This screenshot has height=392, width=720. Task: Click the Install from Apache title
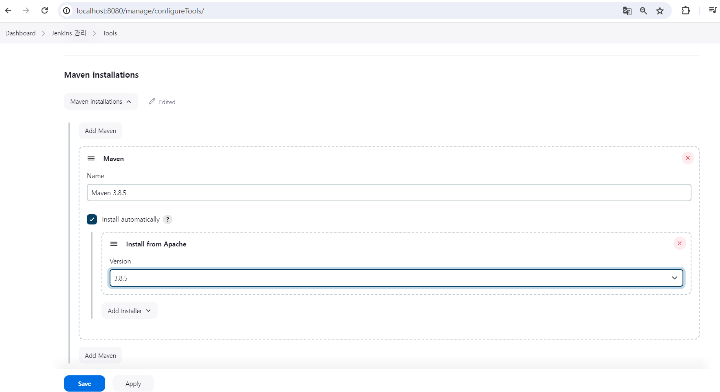pyautogui.click(x=156, y=244)
